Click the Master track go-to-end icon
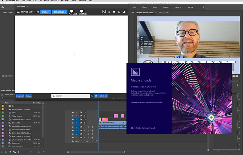243x155 pixels. [x=96, y=140]
